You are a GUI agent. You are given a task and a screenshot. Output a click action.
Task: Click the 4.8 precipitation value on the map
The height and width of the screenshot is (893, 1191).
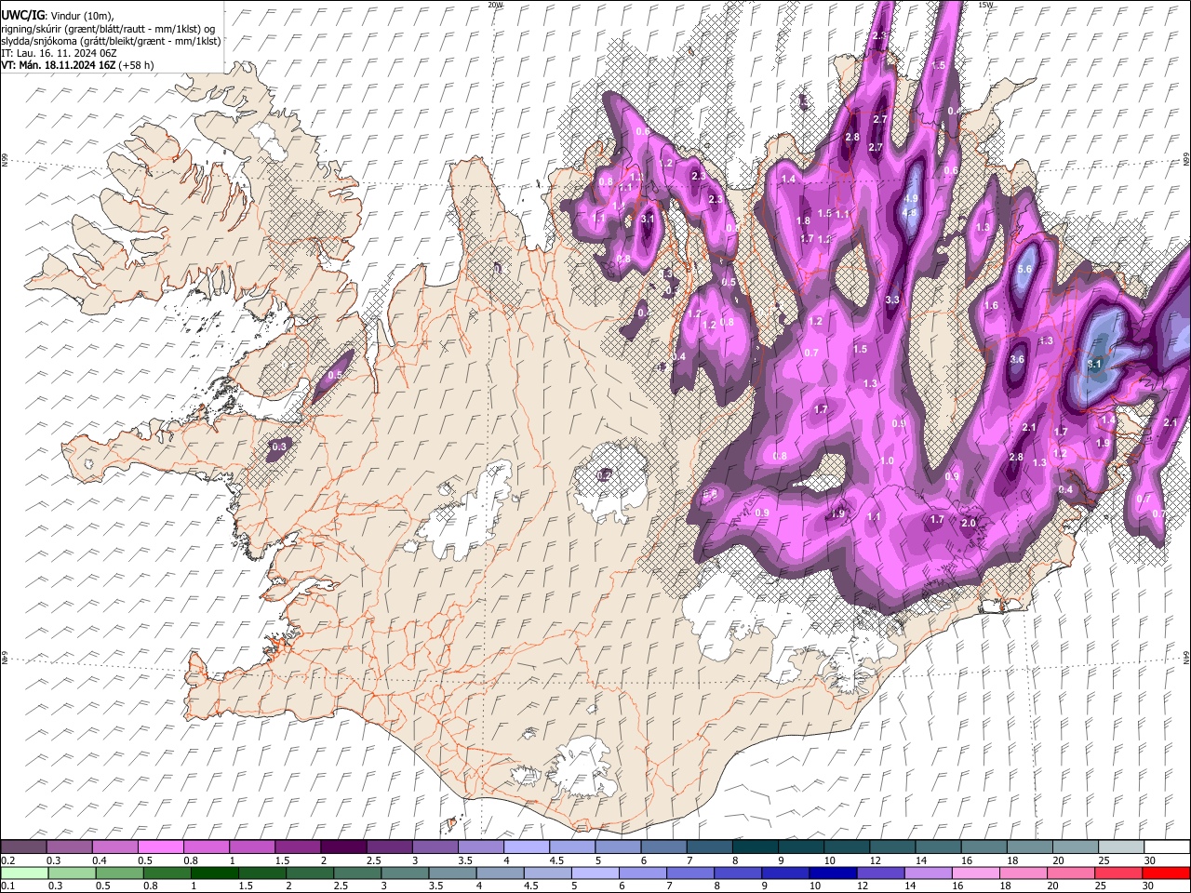(x=911, y=212)
